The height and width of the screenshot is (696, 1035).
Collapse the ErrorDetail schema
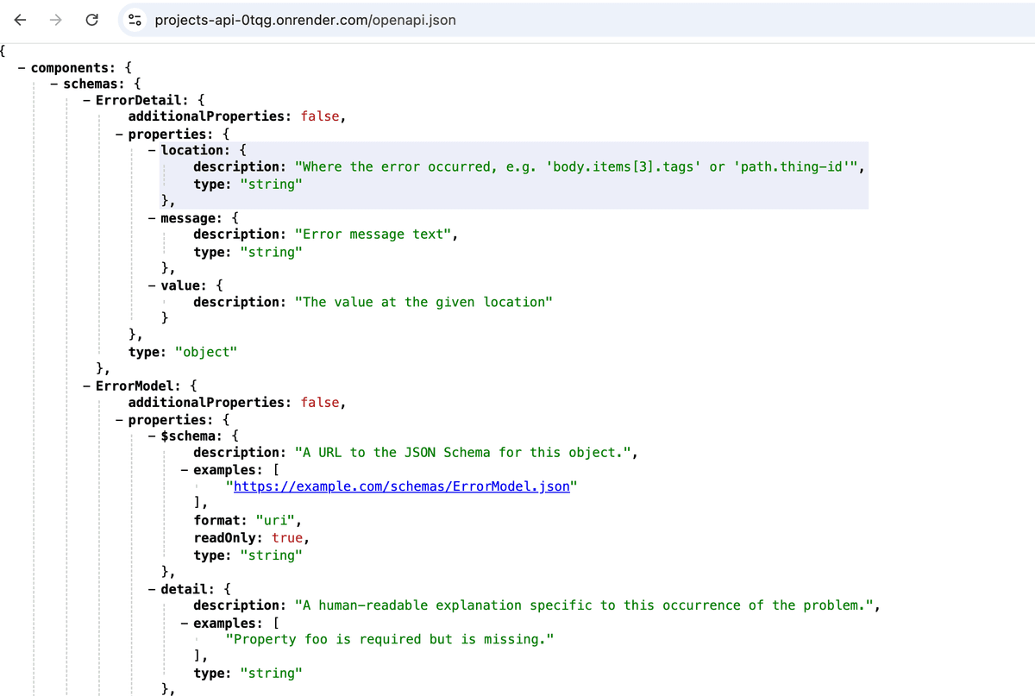point(85,99)
